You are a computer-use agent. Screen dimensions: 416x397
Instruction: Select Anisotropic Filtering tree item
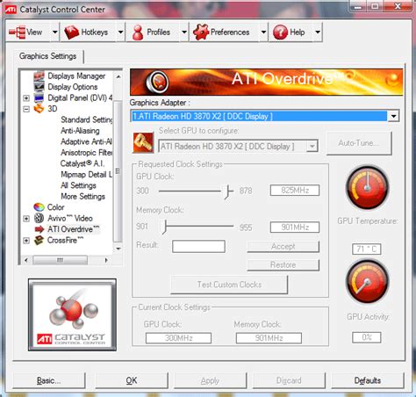tap(86, 153)
